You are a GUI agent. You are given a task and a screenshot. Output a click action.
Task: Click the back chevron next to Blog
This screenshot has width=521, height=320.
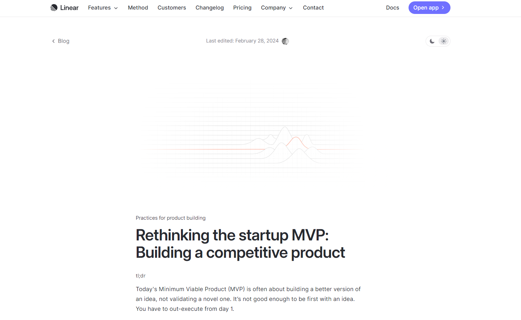coord(53,41)
